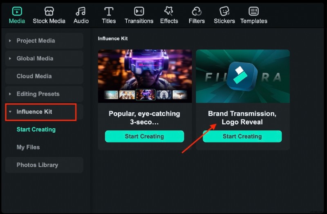The width and height of the screenshot is (327, 214).
Task: Select the Filmora logo reveal thumbnail
Action: (243, 76)
